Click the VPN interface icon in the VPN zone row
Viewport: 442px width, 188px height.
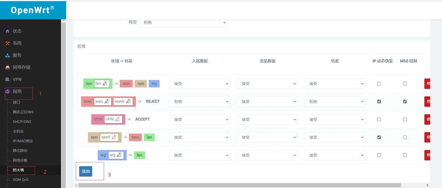point(118,119)
